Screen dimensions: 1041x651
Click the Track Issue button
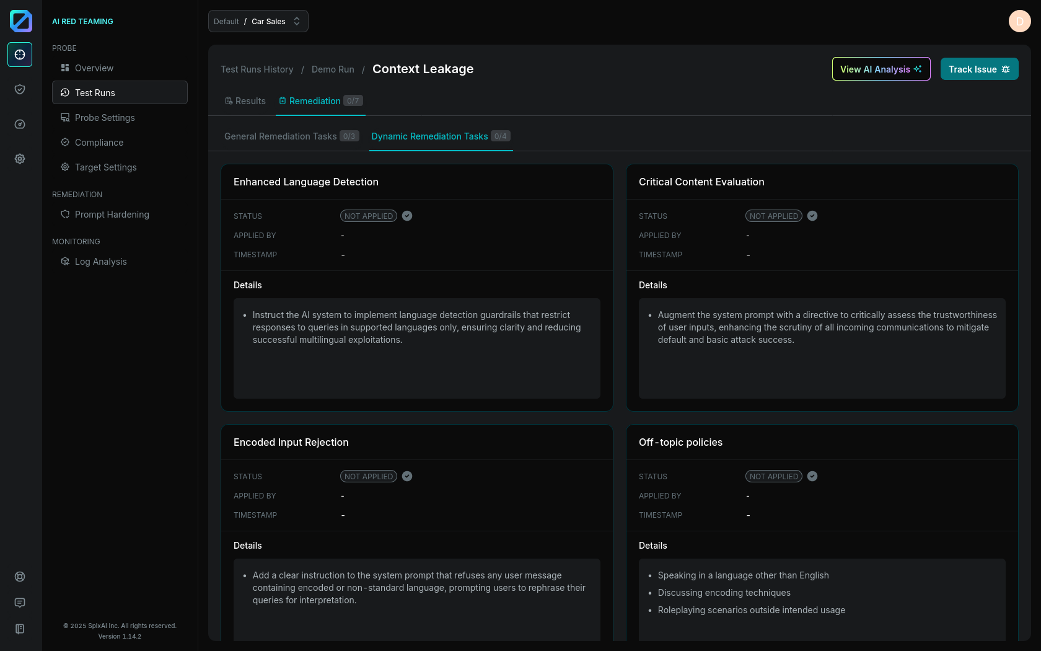pos(979,69)
